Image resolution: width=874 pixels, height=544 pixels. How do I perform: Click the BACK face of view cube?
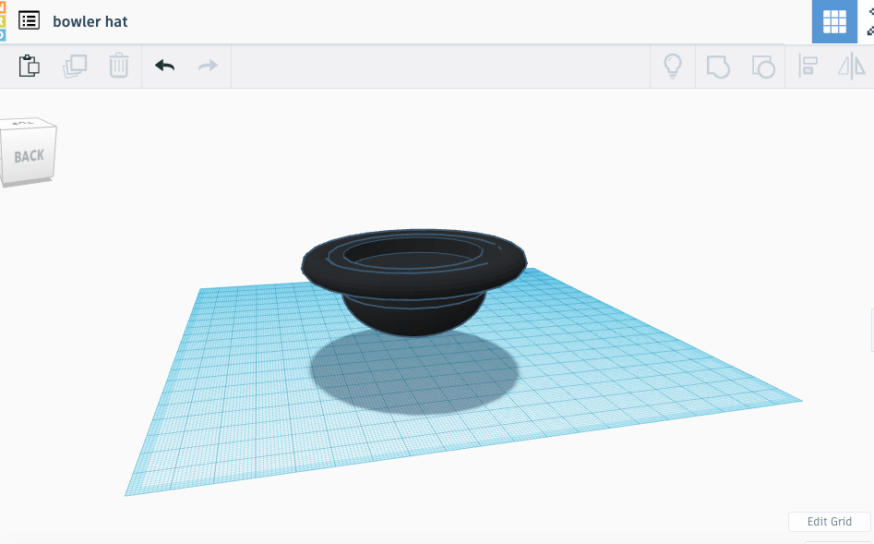pos(29,157)
